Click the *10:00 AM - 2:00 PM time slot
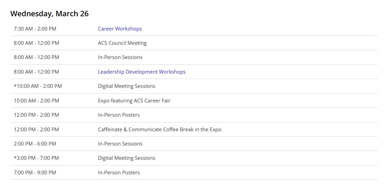 pos(38,86)
